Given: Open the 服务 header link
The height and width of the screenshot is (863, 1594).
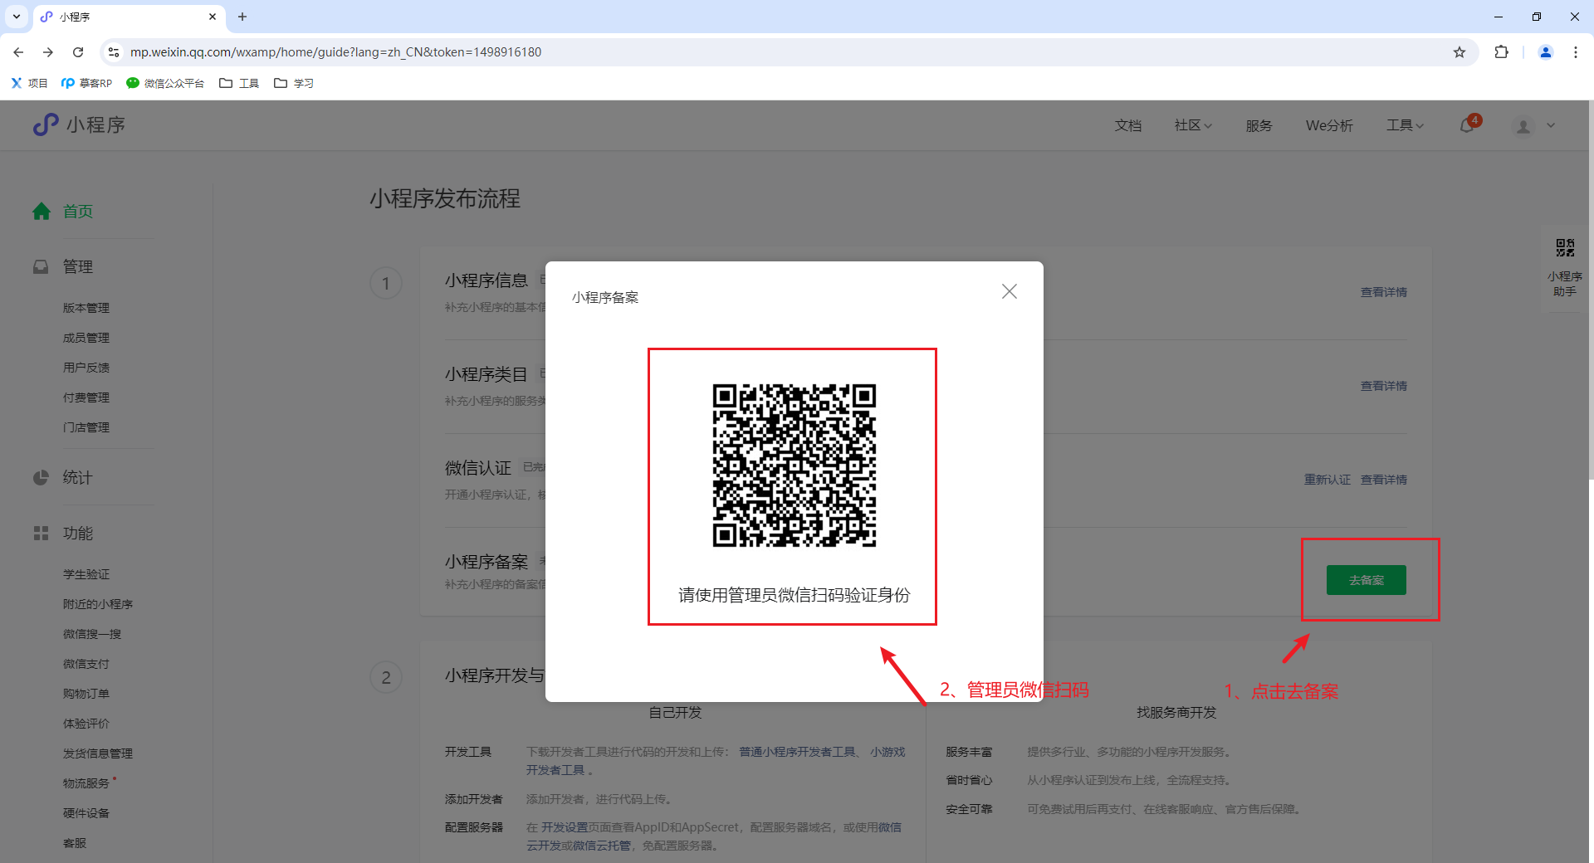Looking at the screenshot, I should click(x=1259, y=125).
